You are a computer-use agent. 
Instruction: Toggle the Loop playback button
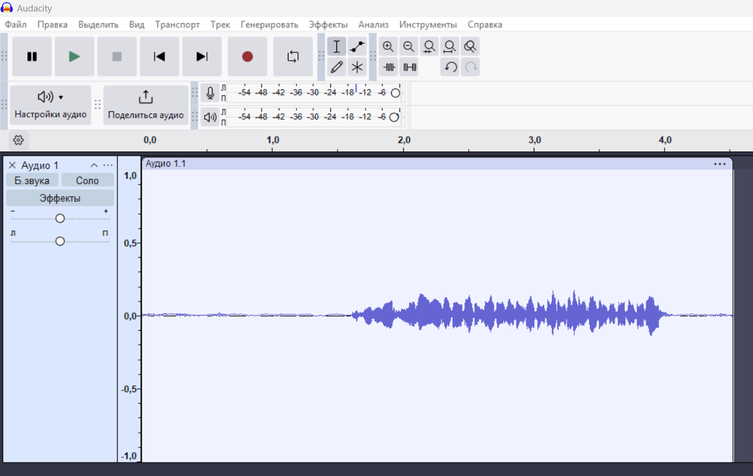293,57
